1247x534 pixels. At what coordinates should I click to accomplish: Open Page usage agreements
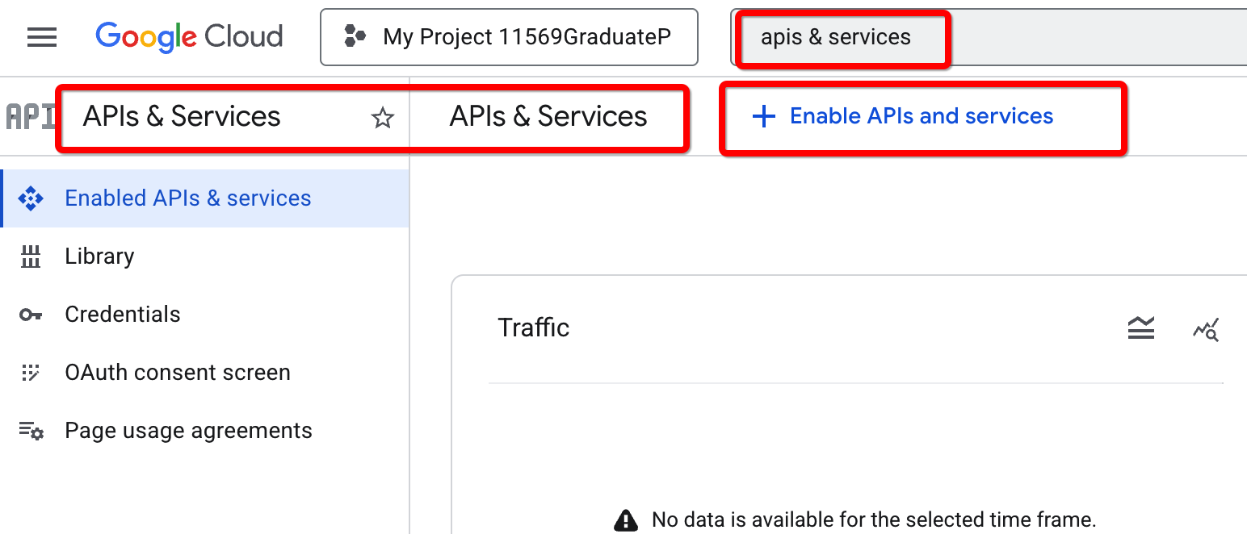click(x=205, y=431)
